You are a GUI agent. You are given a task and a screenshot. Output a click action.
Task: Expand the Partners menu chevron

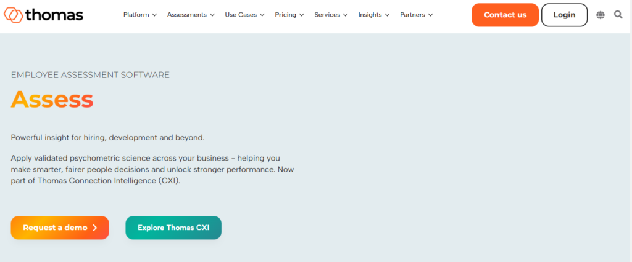[x=430, y=15]
